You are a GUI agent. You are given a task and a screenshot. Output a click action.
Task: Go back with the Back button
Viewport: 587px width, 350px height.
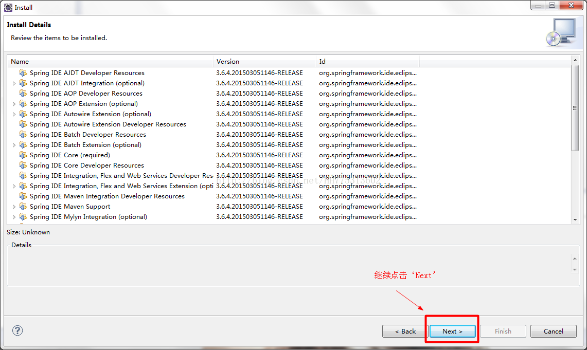(405, 331)
